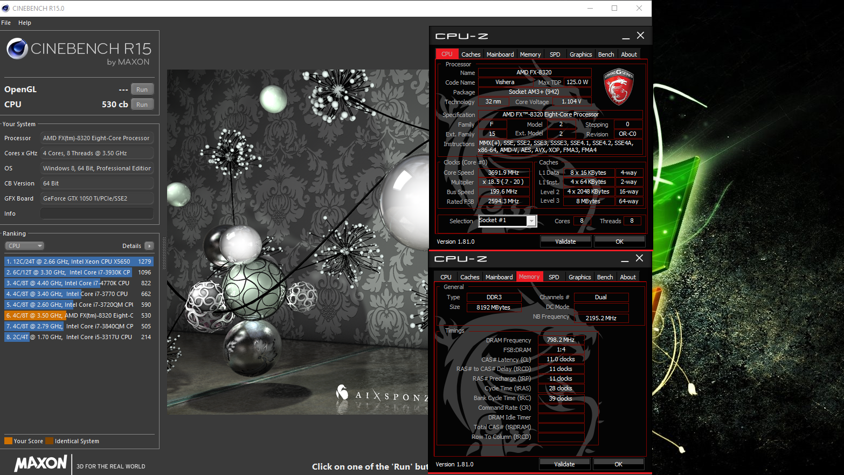Screen dimensions: 844x475
Task: Click the brown Identical System legend swatch
Action: (x=50, y=441)
